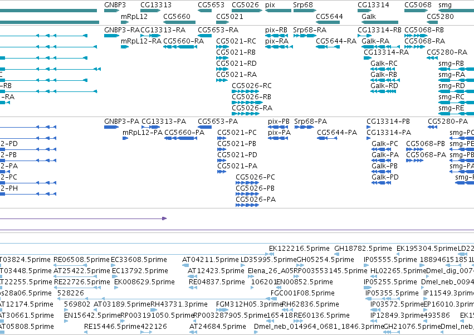Click the pix-RA transcript label
Viewport: 474px width, 335px height.
click(277, 41)
